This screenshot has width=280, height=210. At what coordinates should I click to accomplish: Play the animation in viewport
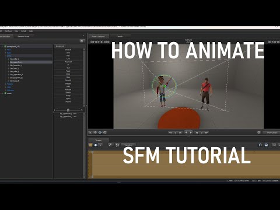(x=191, y=132)
